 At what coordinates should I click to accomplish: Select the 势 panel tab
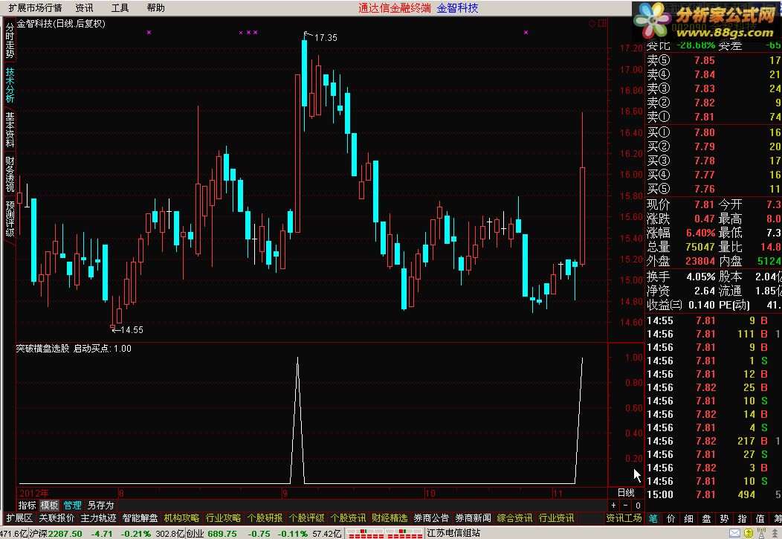pyautogui.click(x=724, y=519)
